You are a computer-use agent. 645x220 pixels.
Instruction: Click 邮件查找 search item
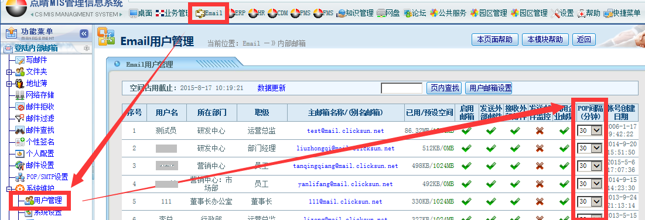click(40, 130)
